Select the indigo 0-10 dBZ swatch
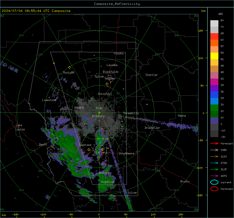 tap(214, 121)
